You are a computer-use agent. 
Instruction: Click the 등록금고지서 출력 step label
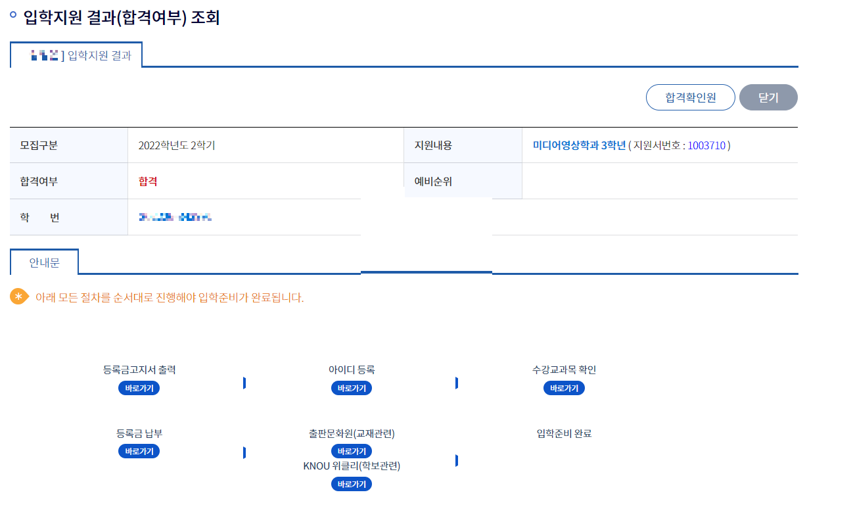tap(139, 370)
